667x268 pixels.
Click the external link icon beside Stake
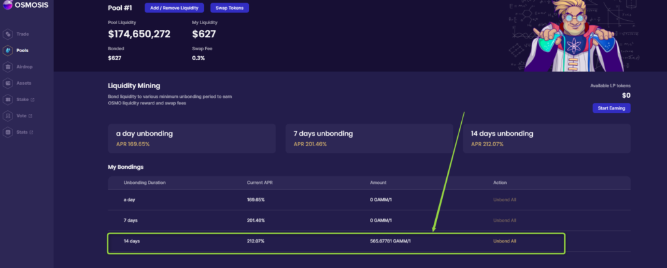click(x=33, y=100)
